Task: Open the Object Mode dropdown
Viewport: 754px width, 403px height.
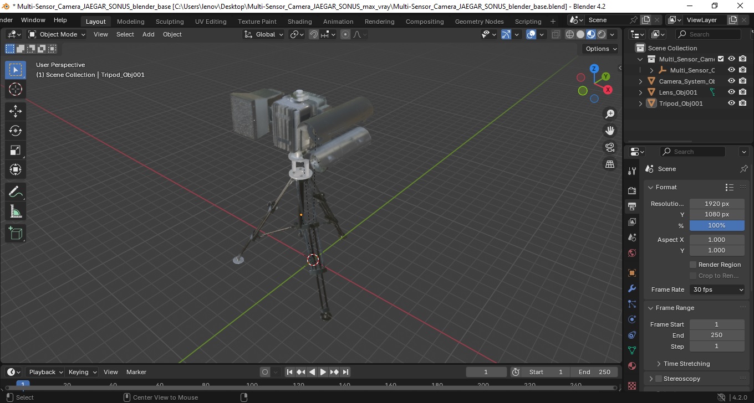Action: 57,34
